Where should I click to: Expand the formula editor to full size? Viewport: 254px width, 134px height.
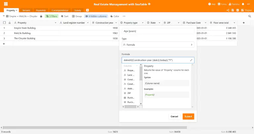191,60
